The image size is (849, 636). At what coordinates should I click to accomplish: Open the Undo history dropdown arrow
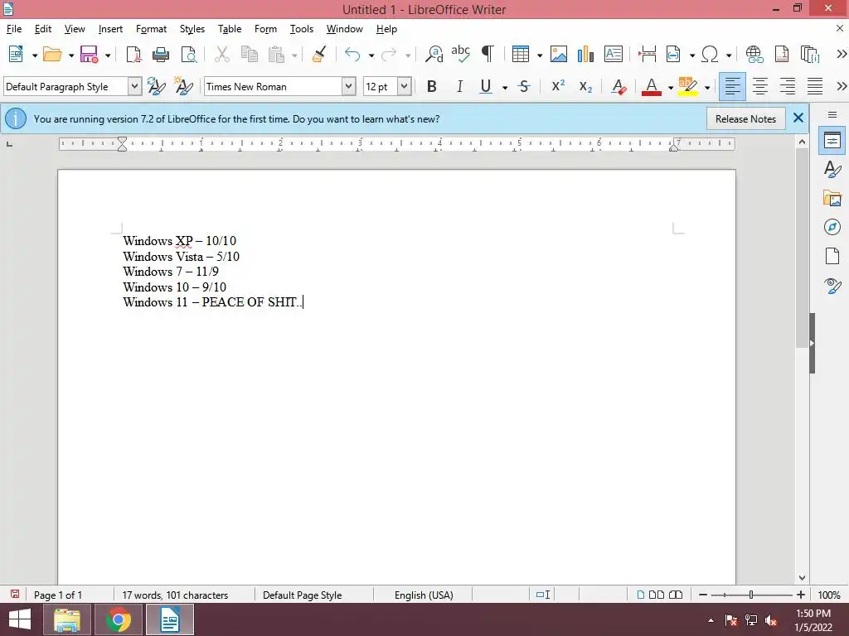[x=371, y=55]
